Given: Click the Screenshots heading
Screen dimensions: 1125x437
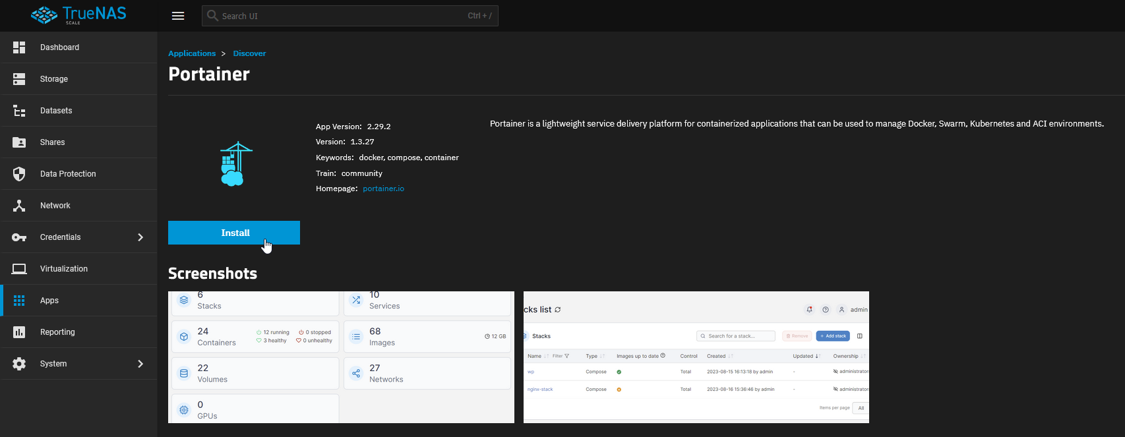Looking at the screenshot, I should coord(212,274).
